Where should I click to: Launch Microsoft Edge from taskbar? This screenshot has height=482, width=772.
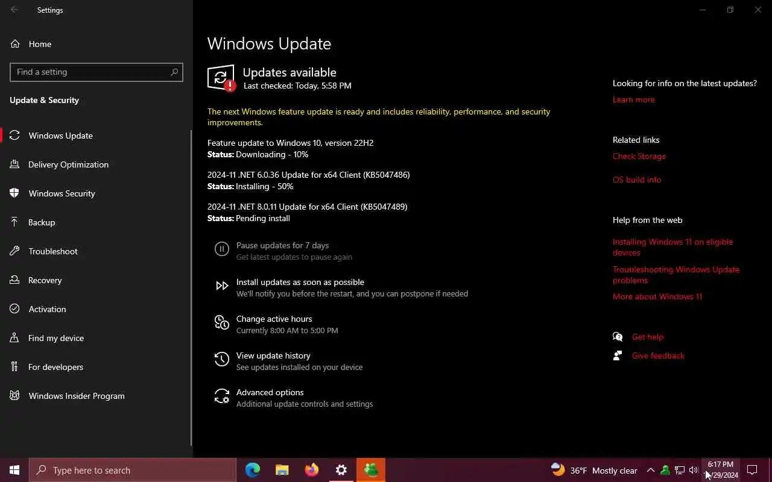tap(253, 470)
